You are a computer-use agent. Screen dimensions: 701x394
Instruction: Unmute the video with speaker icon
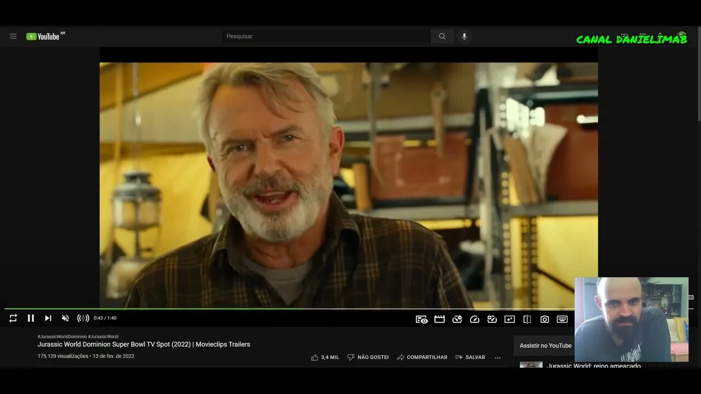click(65, 318)
